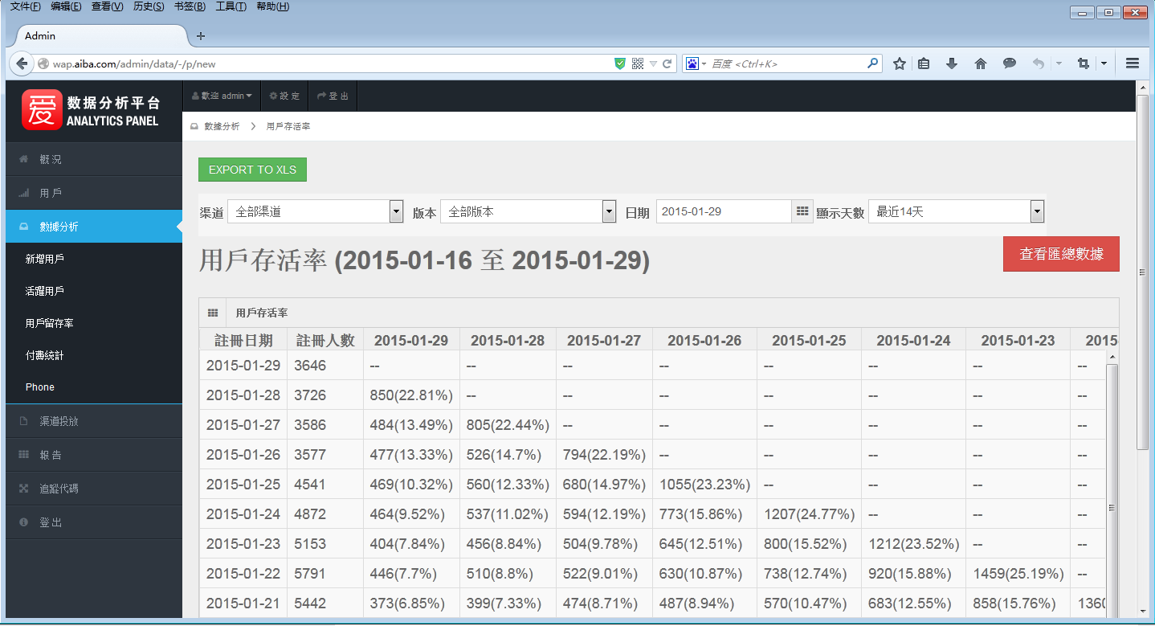Click the grid icon in 用戶存活率 panel header
The image size is (1155, 626).
click(x=213, y=313)
